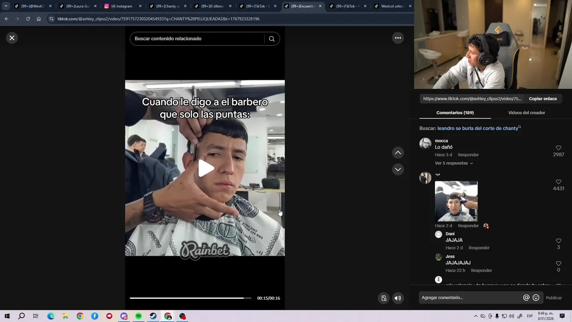Close the '(4) Instagram' tab
Viewport: 572px width, 322px height.
pos(140,6)
